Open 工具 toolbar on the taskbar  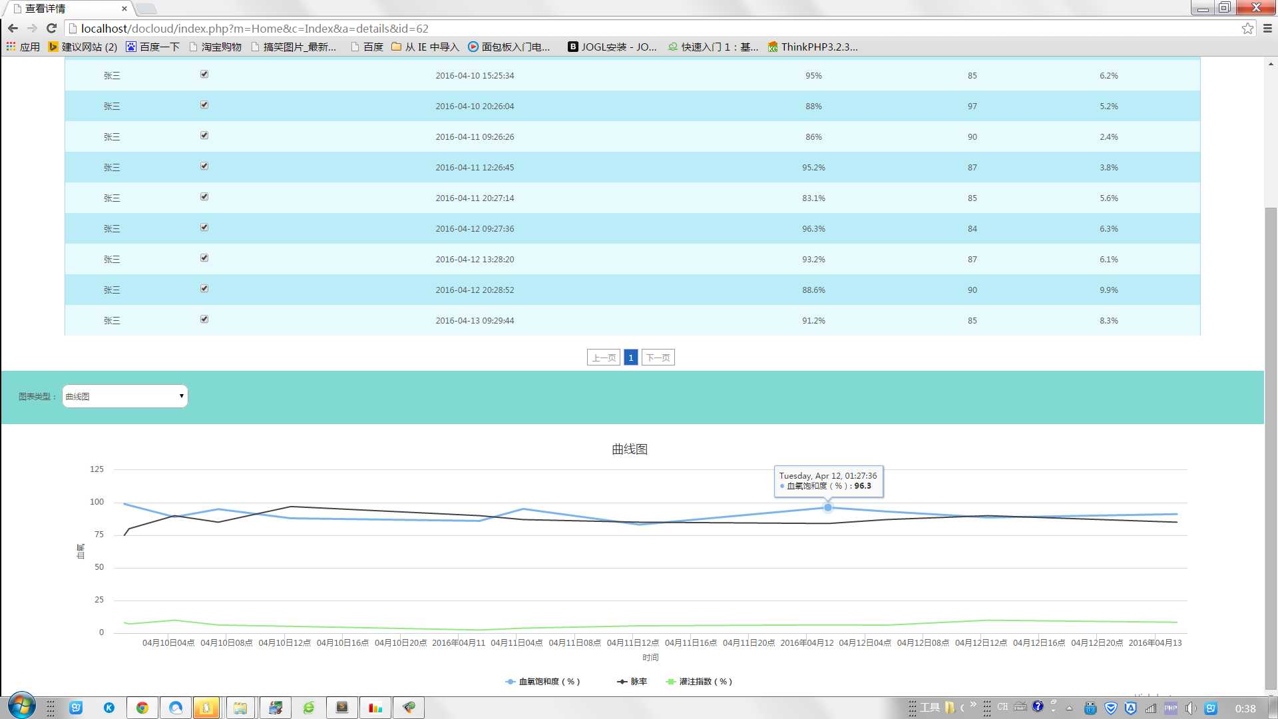930,708
